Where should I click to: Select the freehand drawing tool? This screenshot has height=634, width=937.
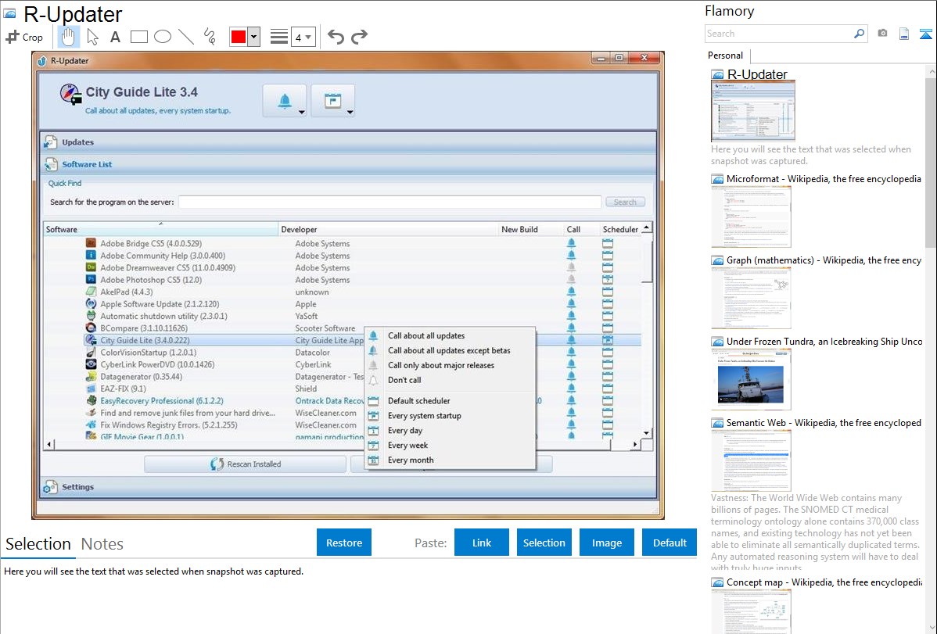tap(210, 37)
